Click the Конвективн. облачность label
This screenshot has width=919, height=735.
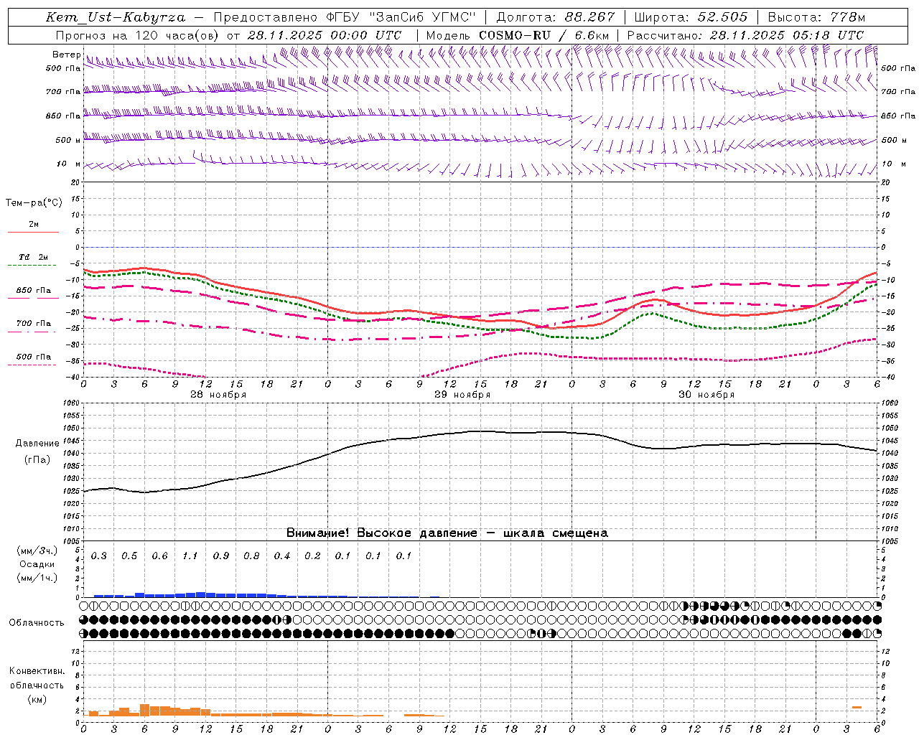[37, 678]
